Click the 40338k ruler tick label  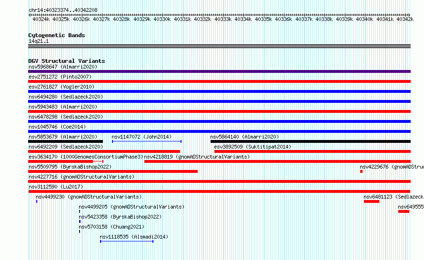[324, 19]
